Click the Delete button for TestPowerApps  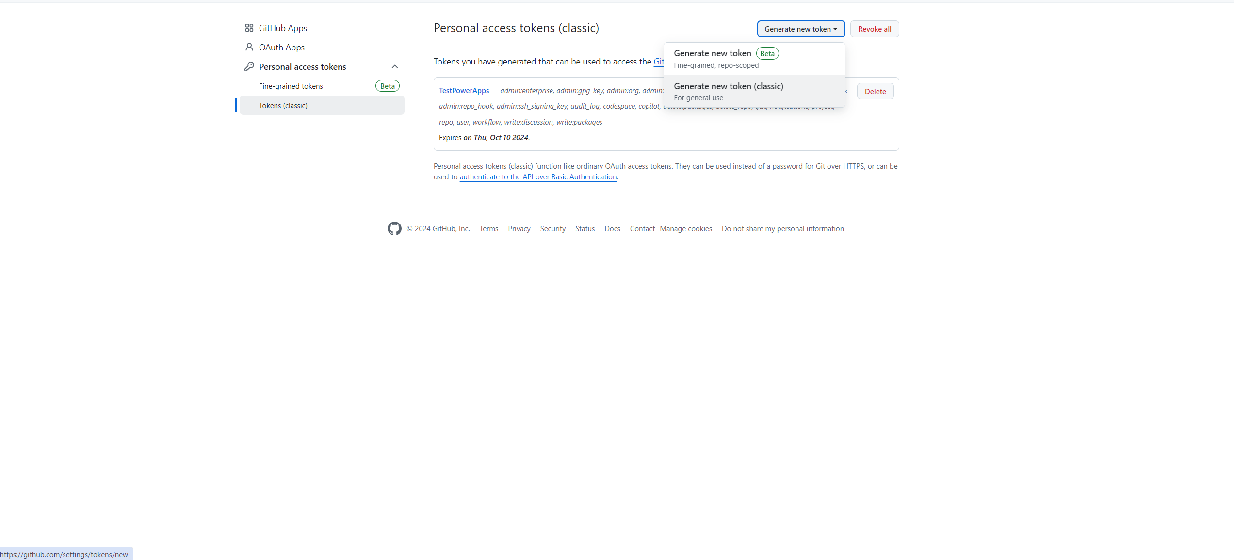875,91
